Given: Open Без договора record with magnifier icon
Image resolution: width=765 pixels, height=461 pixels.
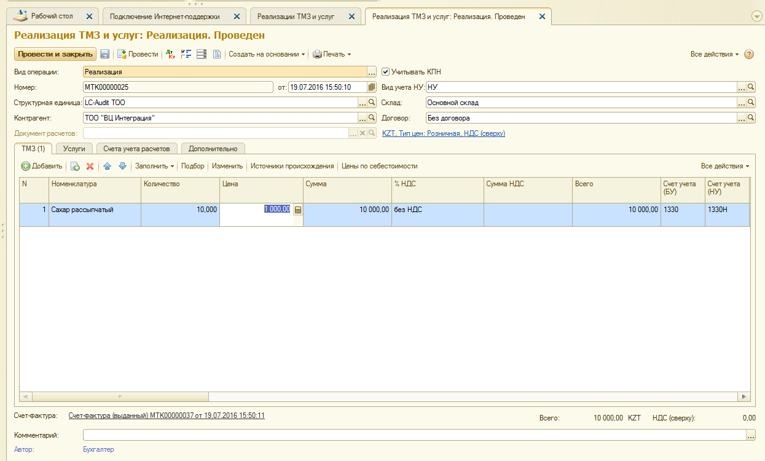Looking at the screenshot, I should click(751, 118).
